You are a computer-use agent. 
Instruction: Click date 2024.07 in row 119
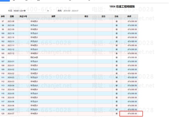(x=11, y=110)
